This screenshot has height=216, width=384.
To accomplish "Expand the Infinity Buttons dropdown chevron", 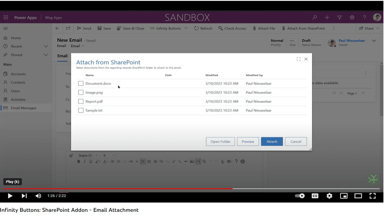I will [x=186, y=28].
